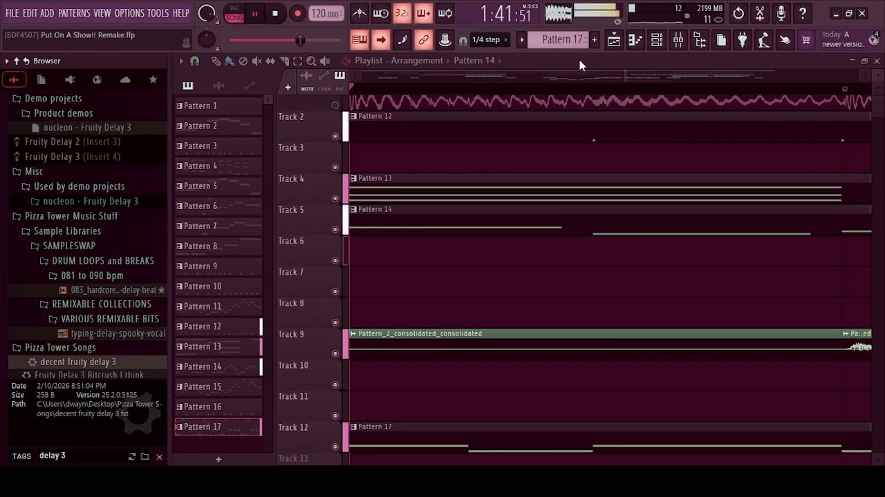
Task: Select the playlist draw pencil tool
Action: tap(216, 61)
